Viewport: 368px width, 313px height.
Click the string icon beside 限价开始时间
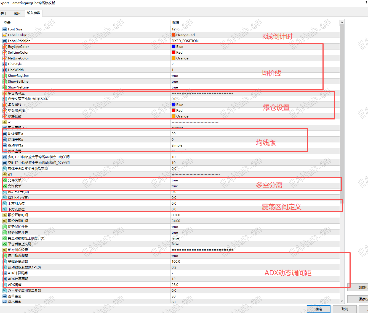click(5, 215)
